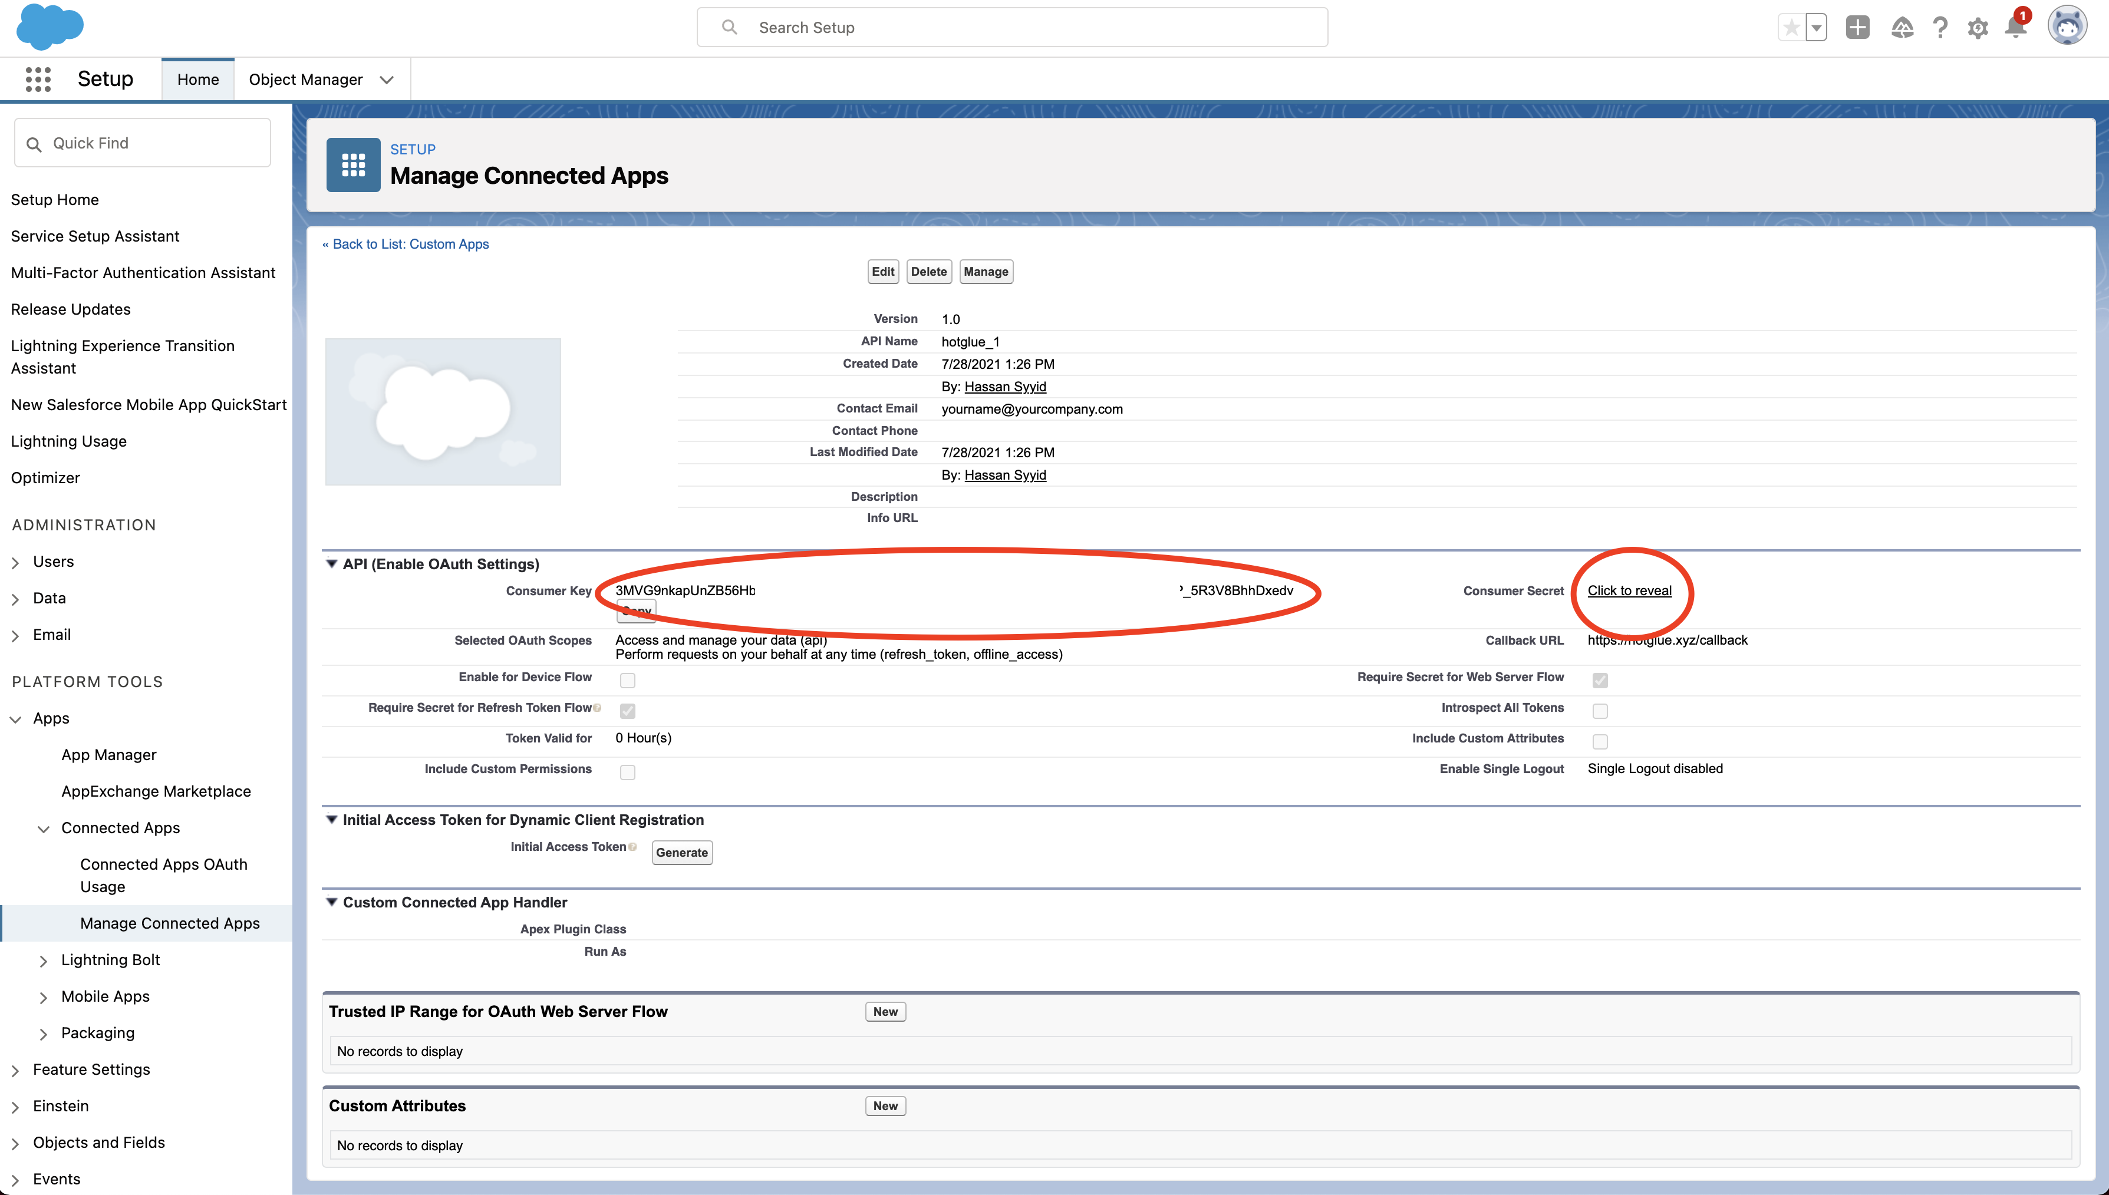
Task: Open Service Setup Assistant in the sidebar
Action: pyautogui.click(x=95, y=236)
